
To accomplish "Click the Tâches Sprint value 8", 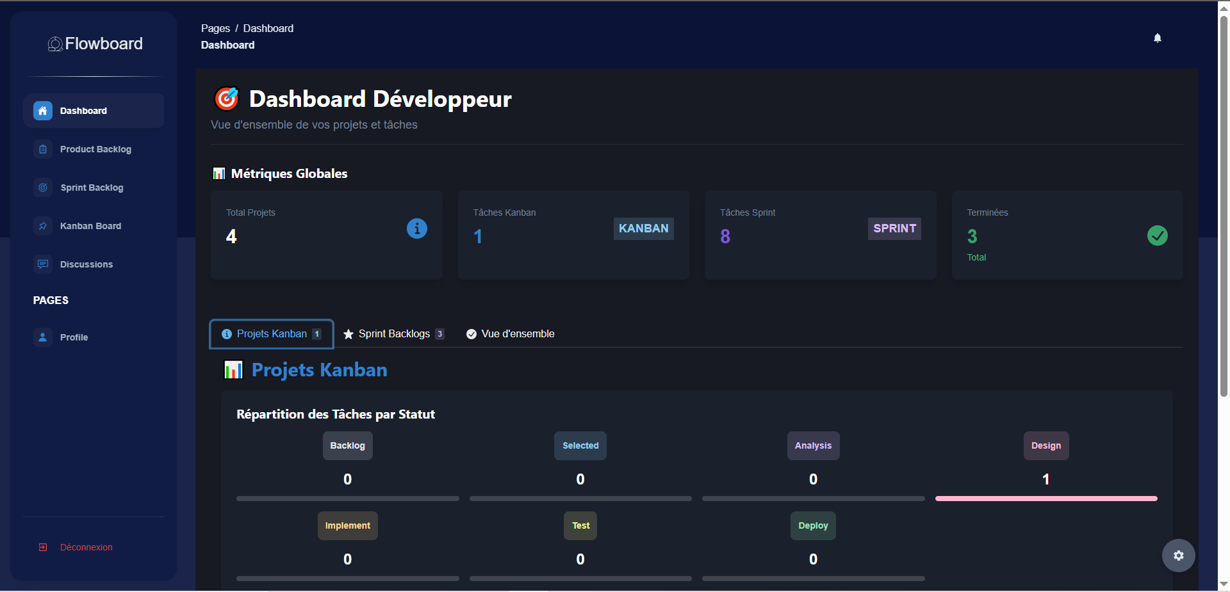I will (x=725, y=237).
